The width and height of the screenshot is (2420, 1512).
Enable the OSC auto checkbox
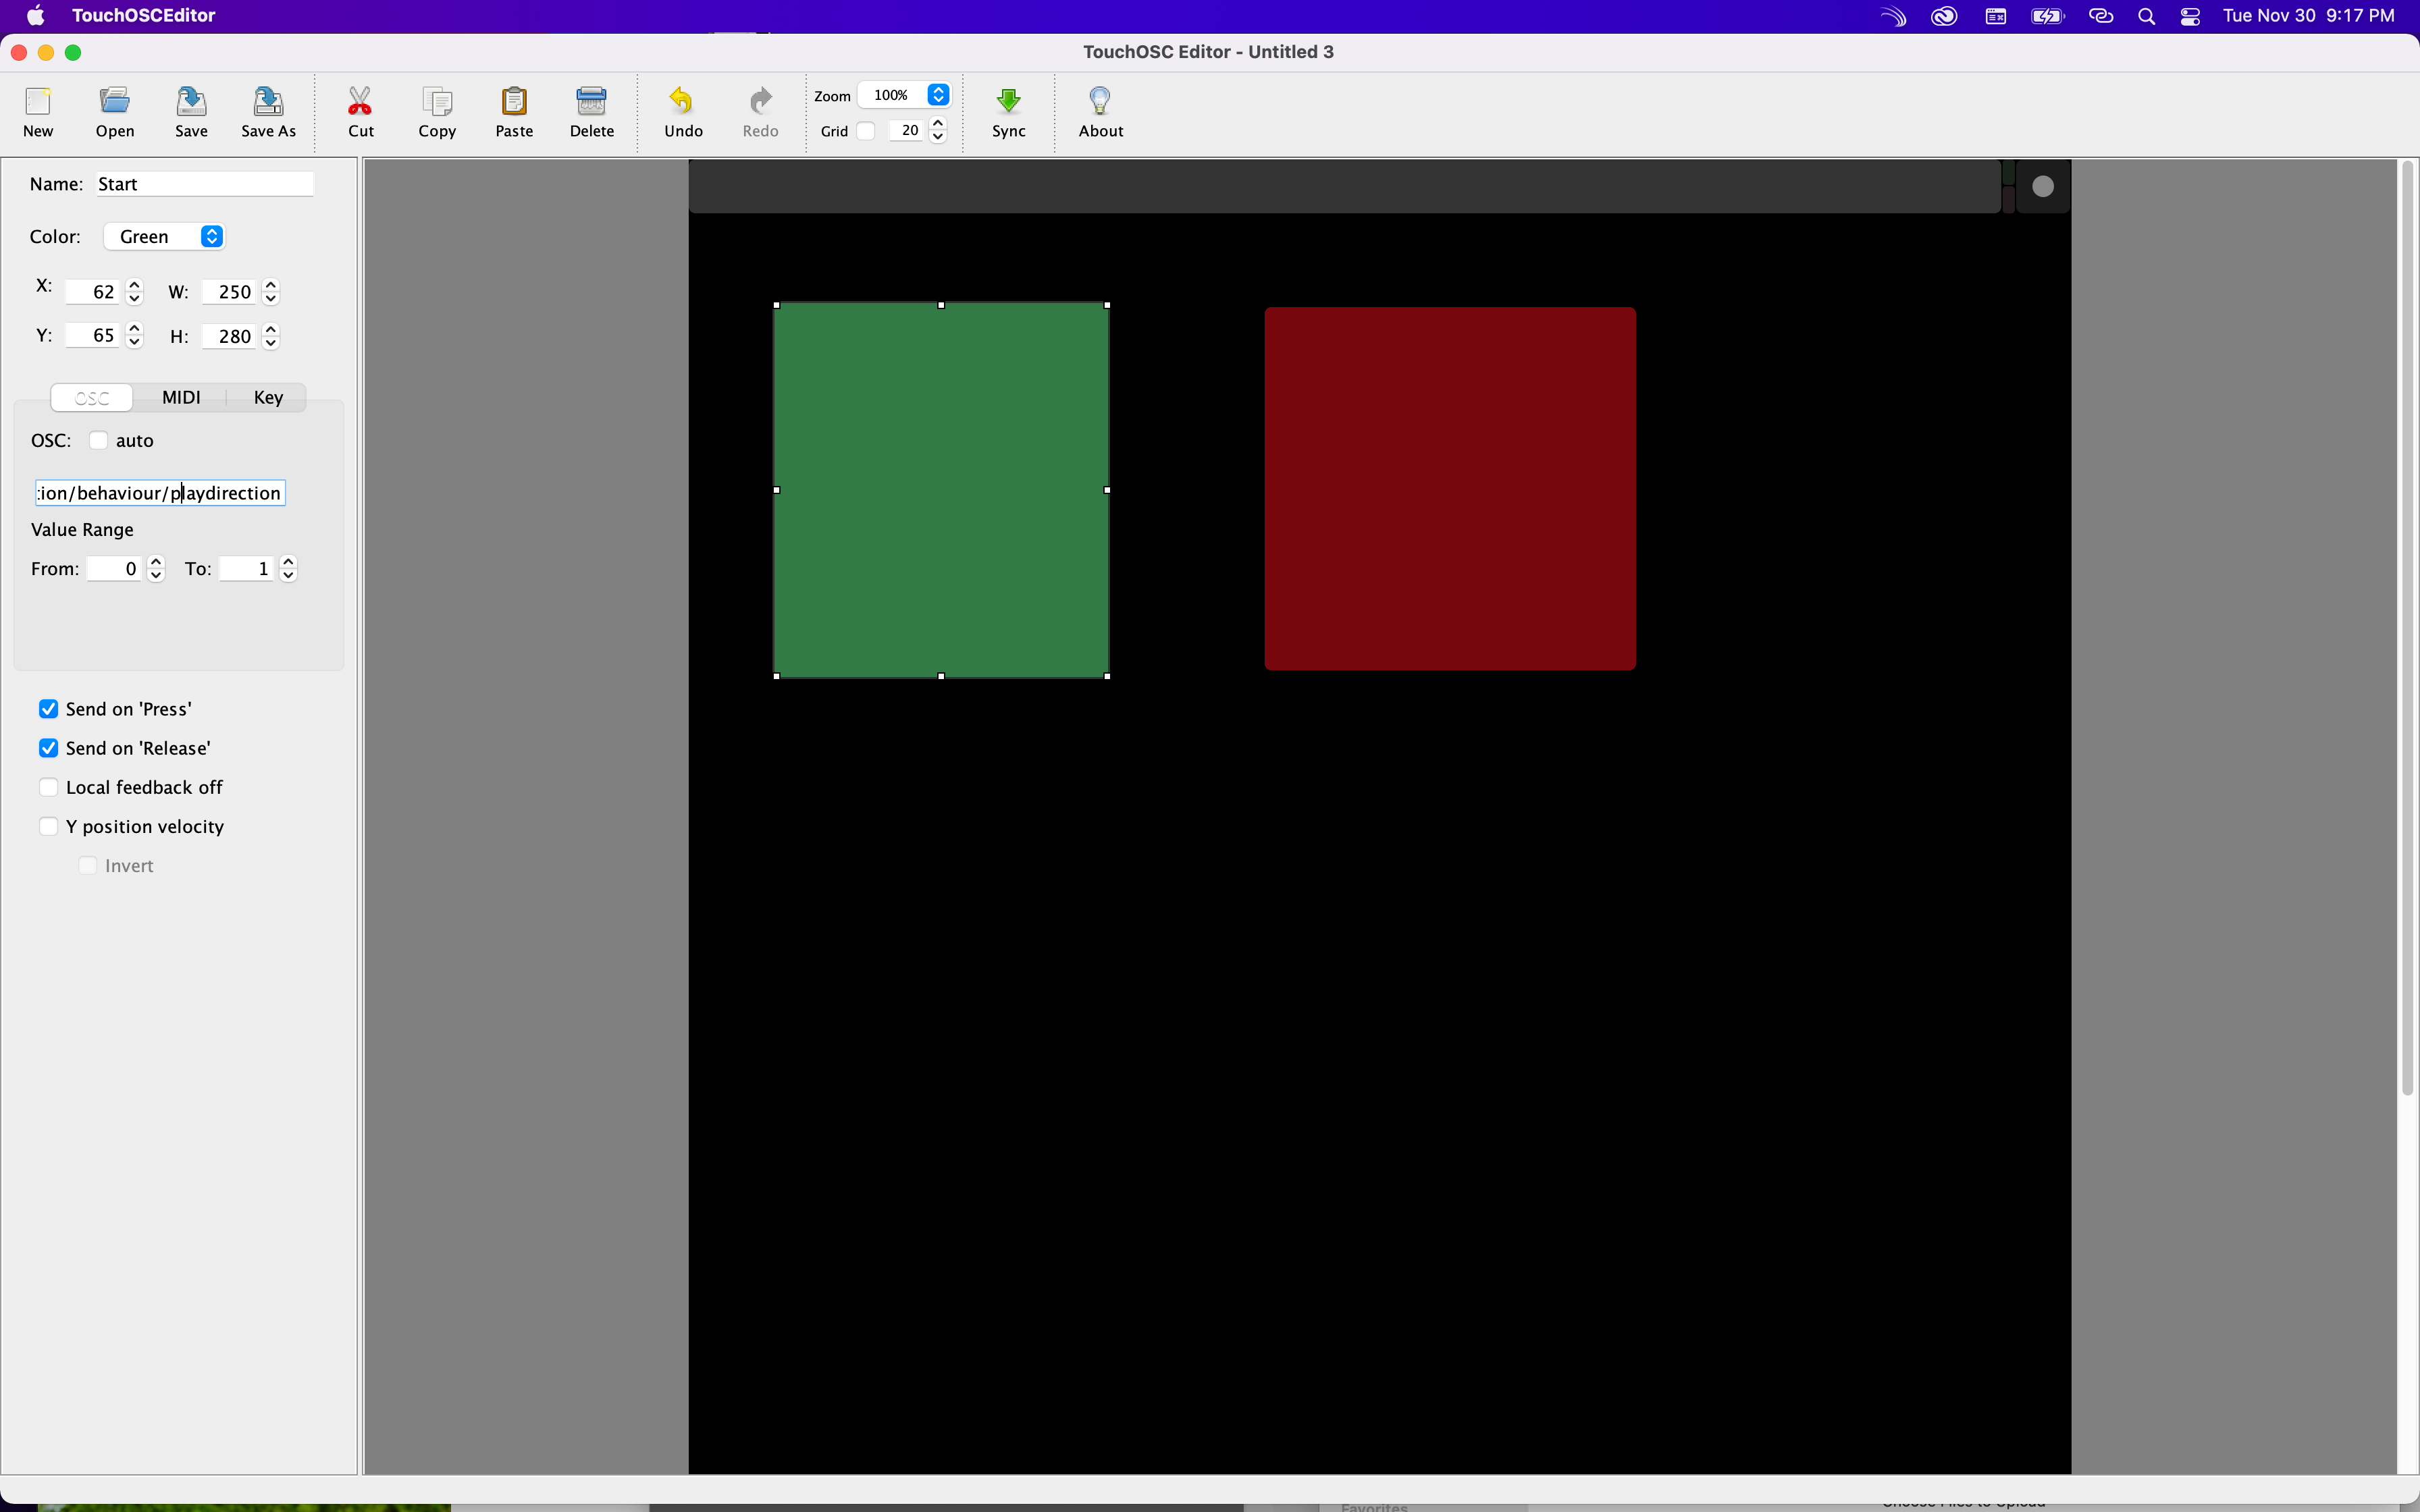click(x=98, y=441)
